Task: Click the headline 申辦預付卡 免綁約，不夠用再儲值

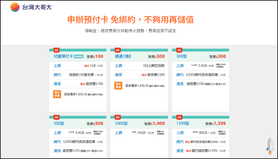Action: click(x=131, y=20)
